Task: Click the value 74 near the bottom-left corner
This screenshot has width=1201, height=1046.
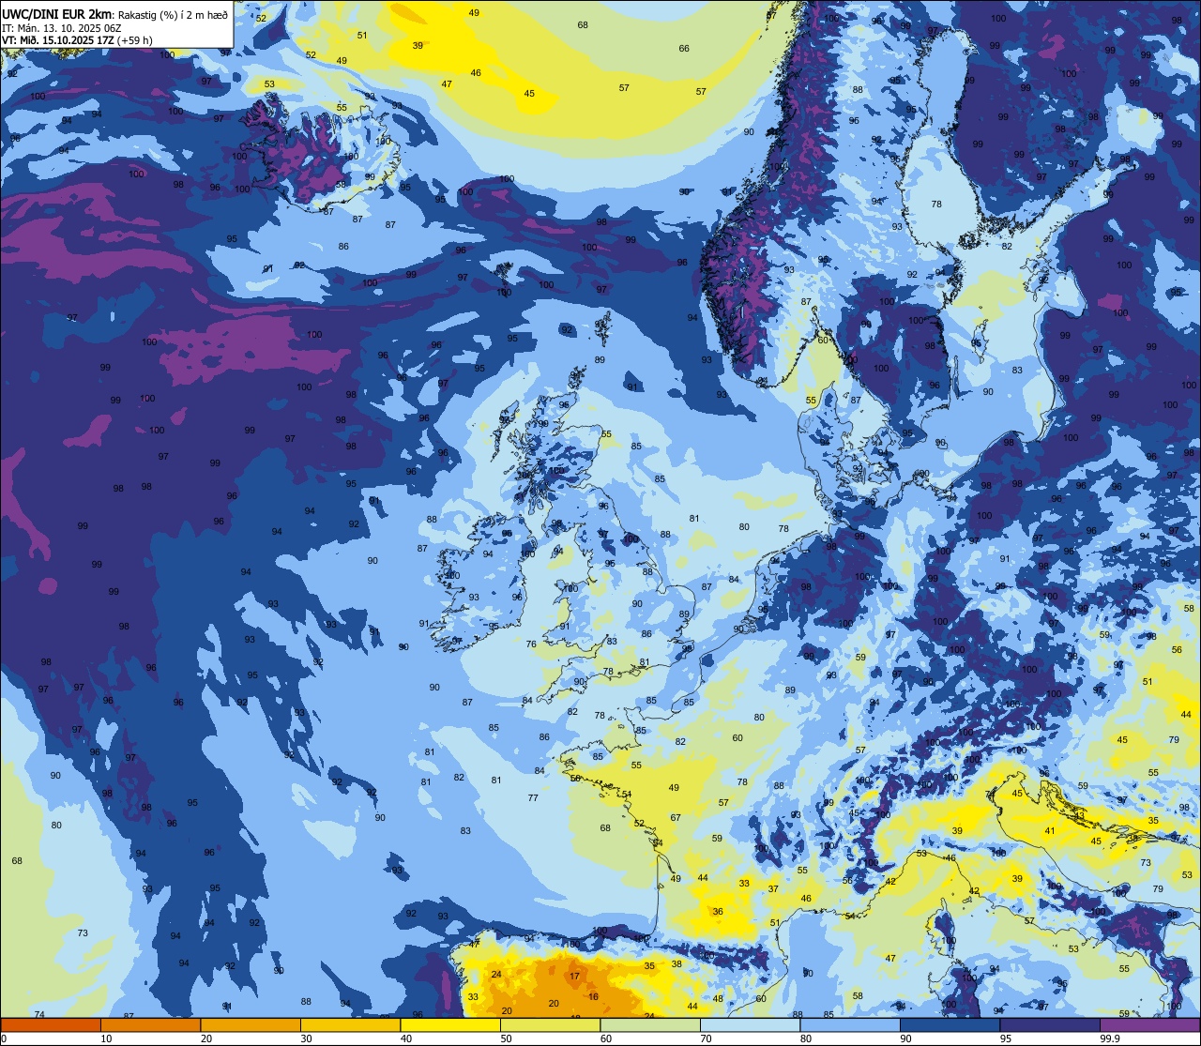Action: coord(39,1015)
